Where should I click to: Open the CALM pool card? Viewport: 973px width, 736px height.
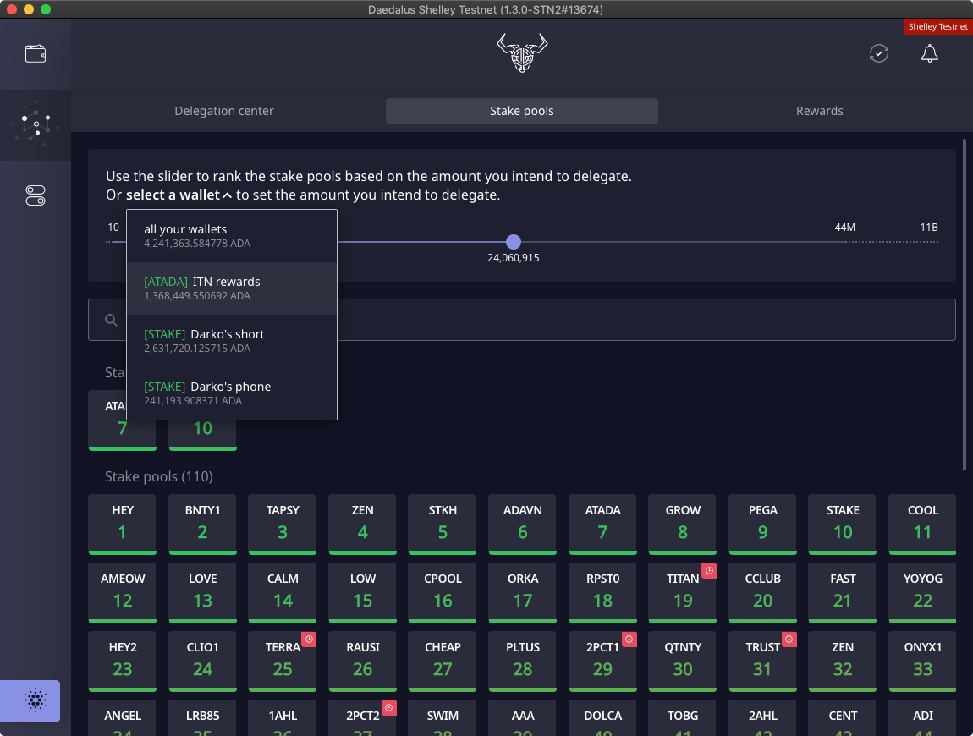283,593
